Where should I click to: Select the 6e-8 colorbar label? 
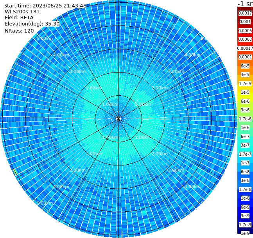pyautogui.click(x=245, y=172)
